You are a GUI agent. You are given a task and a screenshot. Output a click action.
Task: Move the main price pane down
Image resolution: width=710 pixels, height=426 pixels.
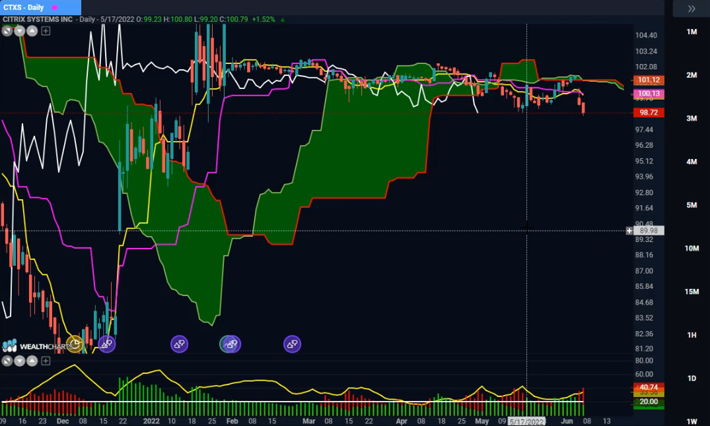[x=19, y=31]
